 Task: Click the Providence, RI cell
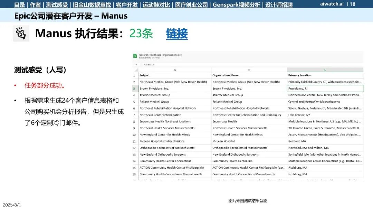(325, 88)
